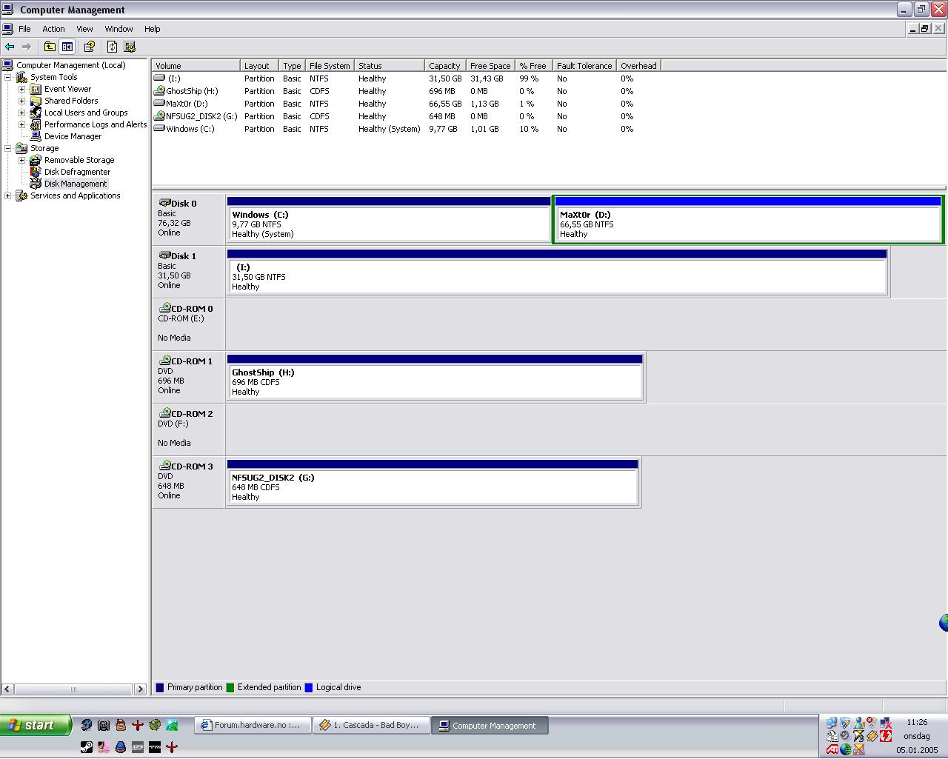Image resolution: width=948 pixels, height=759 pixels.
Task: Select the Windows (C:) volume in the list
Action: pos(394,129)
